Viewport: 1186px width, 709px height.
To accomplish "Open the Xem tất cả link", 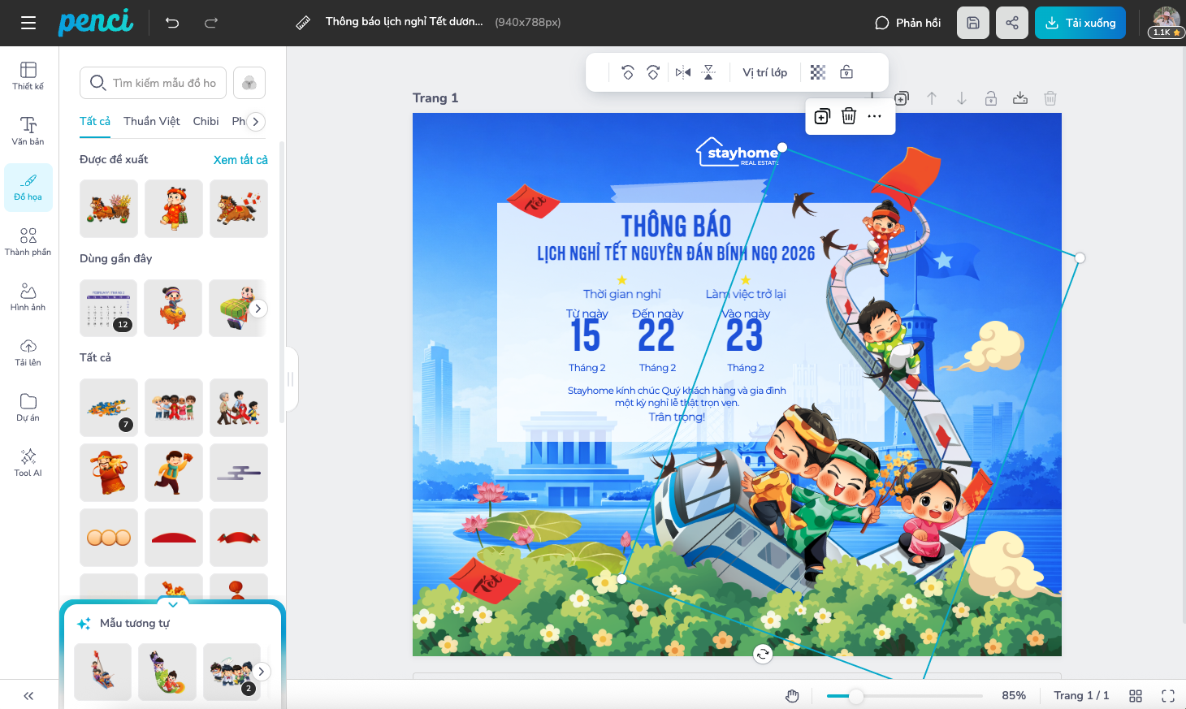I will point(240,160).
